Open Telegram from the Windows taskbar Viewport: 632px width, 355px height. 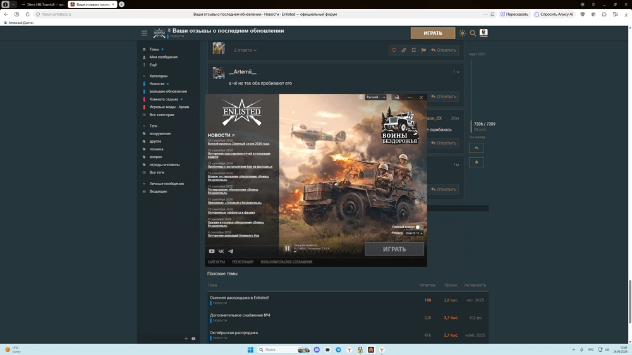(338, 350)
